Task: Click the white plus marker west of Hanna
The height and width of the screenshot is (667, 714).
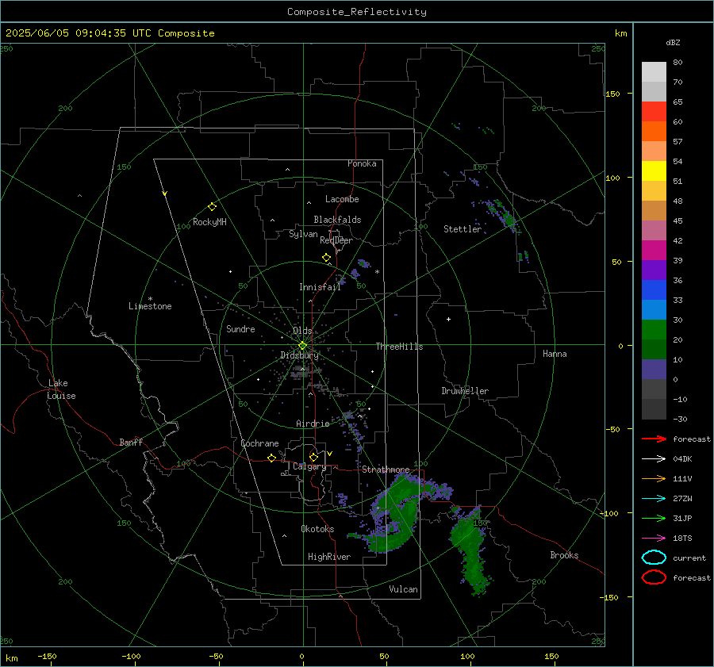Action: pyautogui.click(x=448, y=319)
